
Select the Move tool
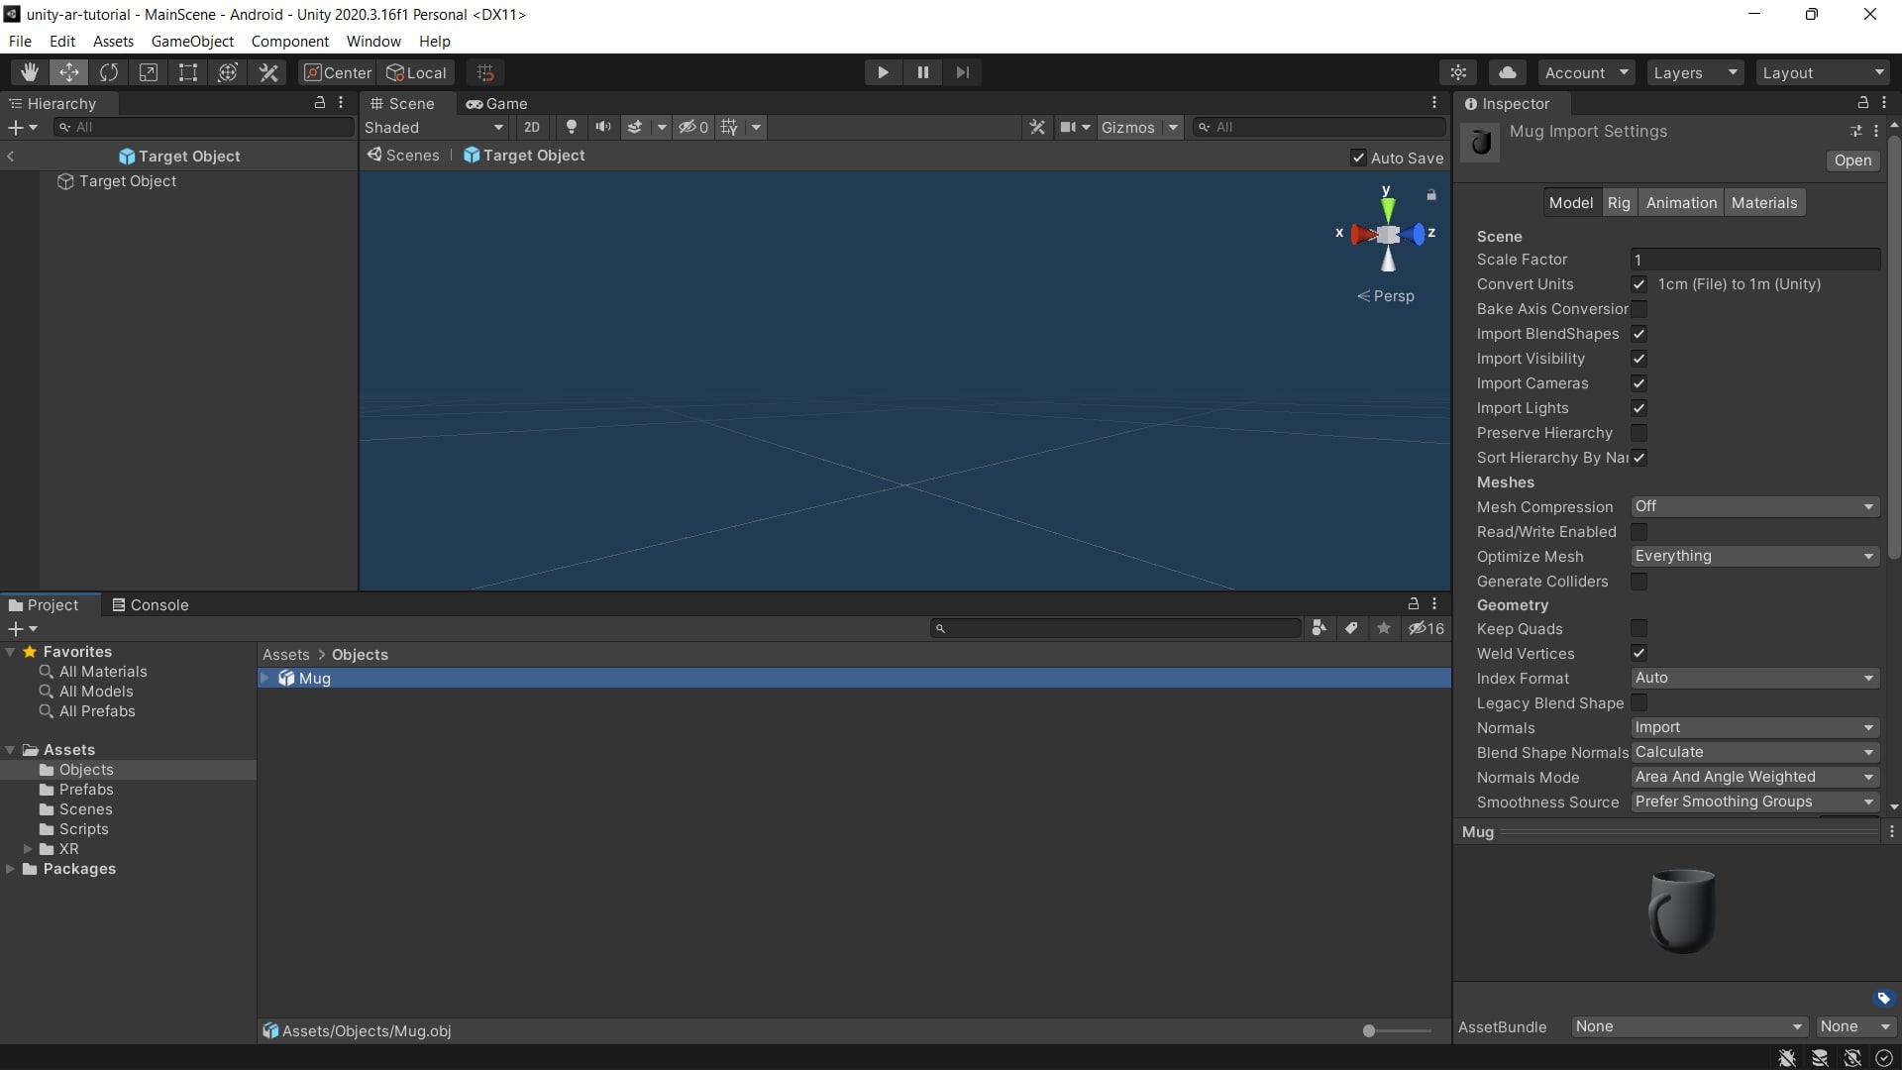(69, 72)
